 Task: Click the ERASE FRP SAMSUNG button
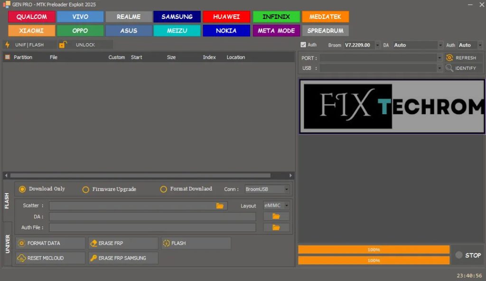coord(123,258)
